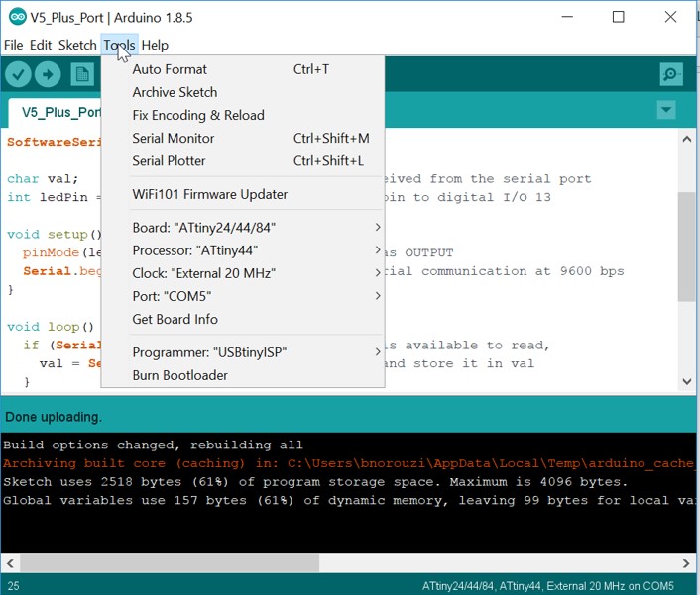Screen dimensions: 700x595
Task: Click the editor vertical scrollbar thumb
Action: (686, 247)
